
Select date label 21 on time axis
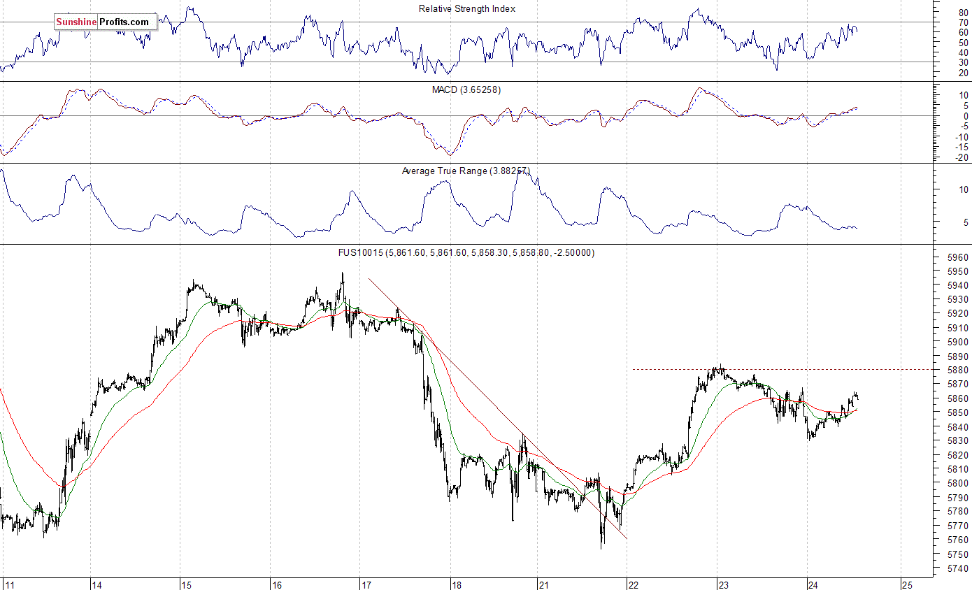pyautogui.click(x=543, y=584)
